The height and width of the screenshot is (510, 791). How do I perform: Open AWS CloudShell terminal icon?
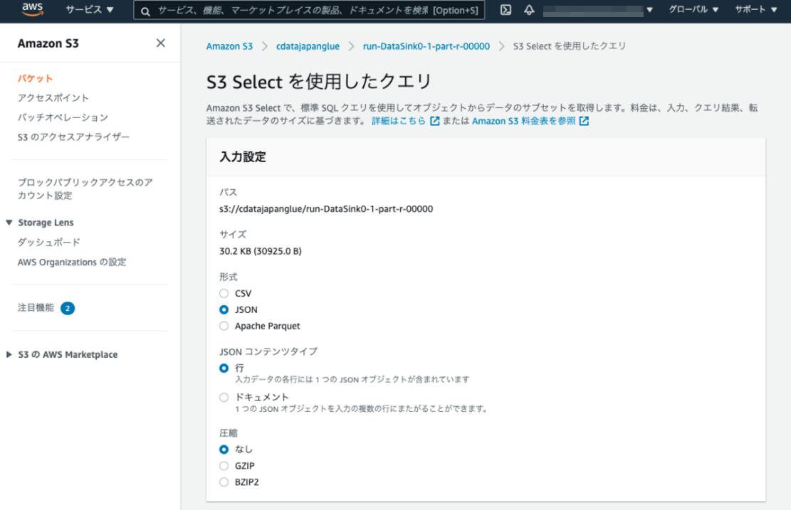click(x=505, y=9)
